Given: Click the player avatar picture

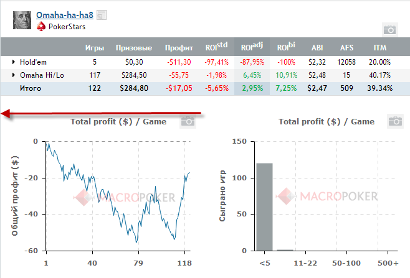Looking at the screenshot, I should tap(22, 20).
